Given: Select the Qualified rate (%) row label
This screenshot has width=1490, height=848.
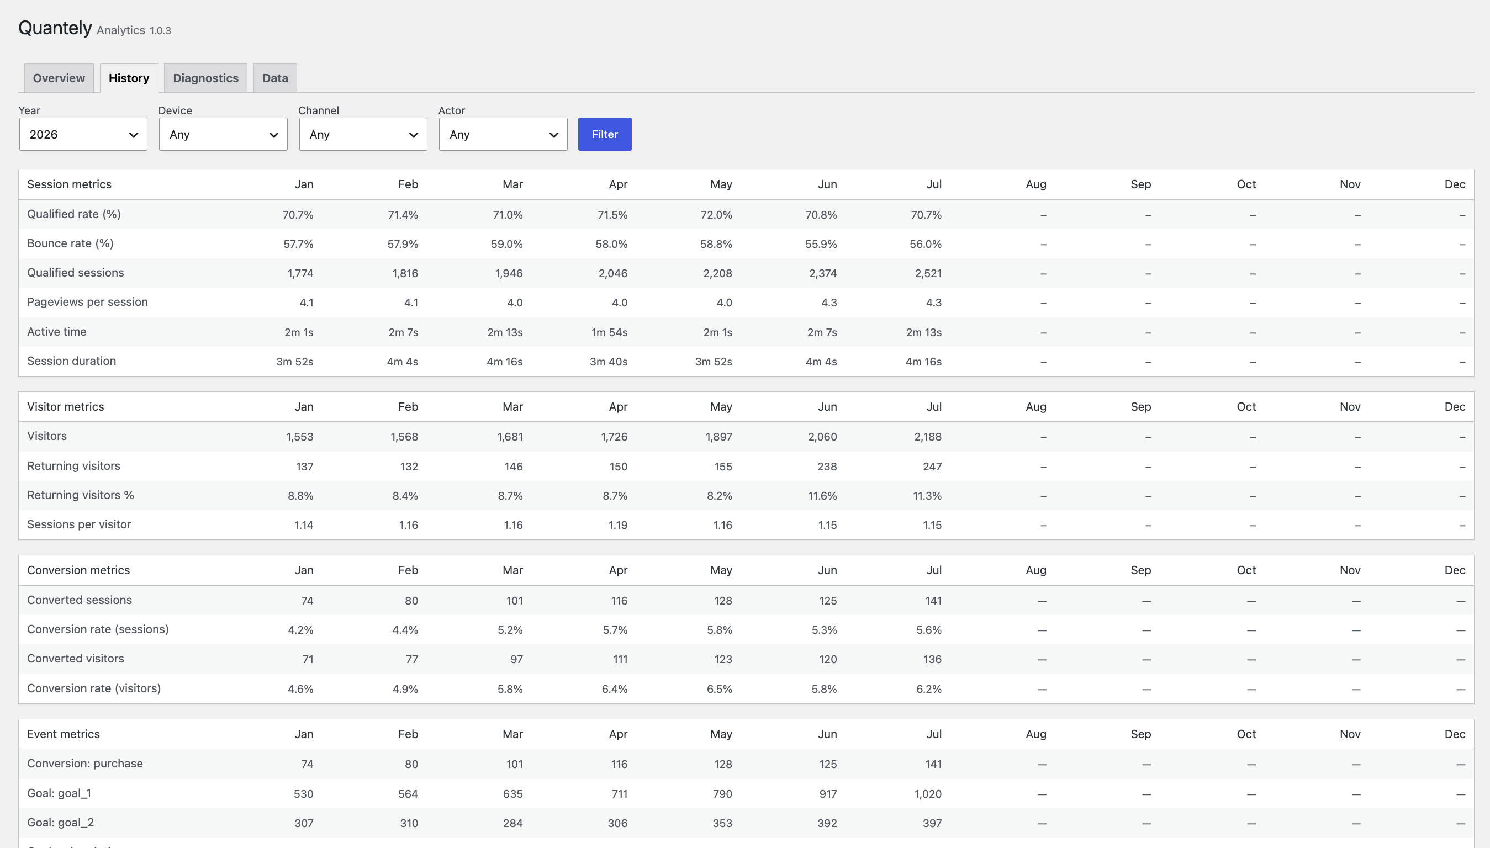Looking at the screenshot, I should (x=74, y=214).
